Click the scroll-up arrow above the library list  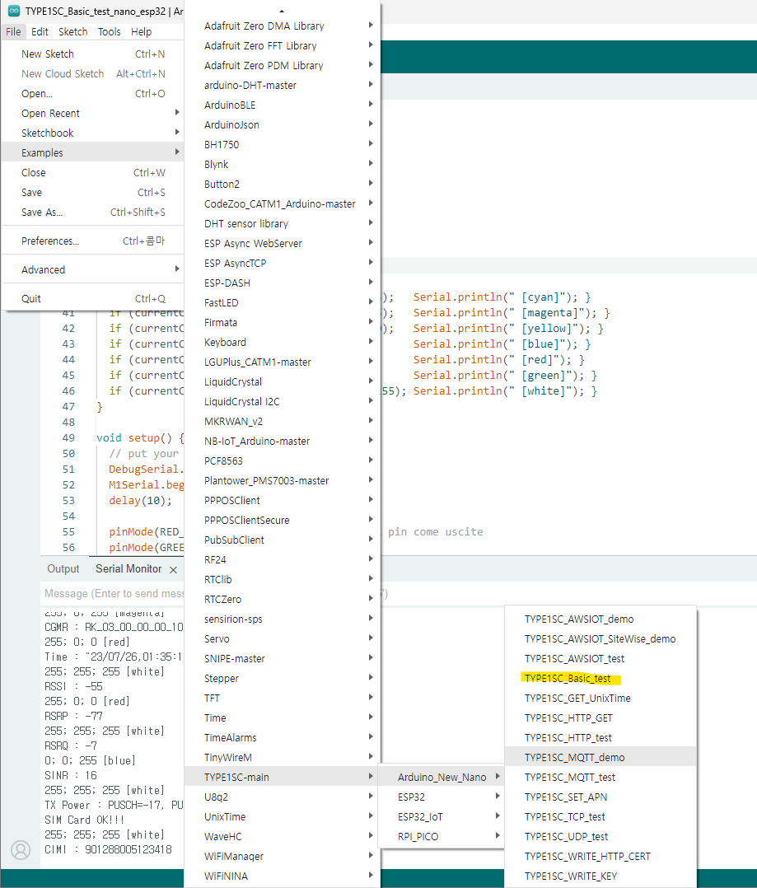[x=282, y=11]
